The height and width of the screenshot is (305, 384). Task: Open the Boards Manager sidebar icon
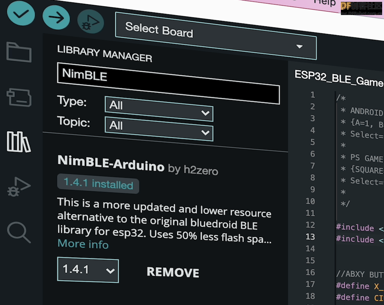tap(19, 97)
